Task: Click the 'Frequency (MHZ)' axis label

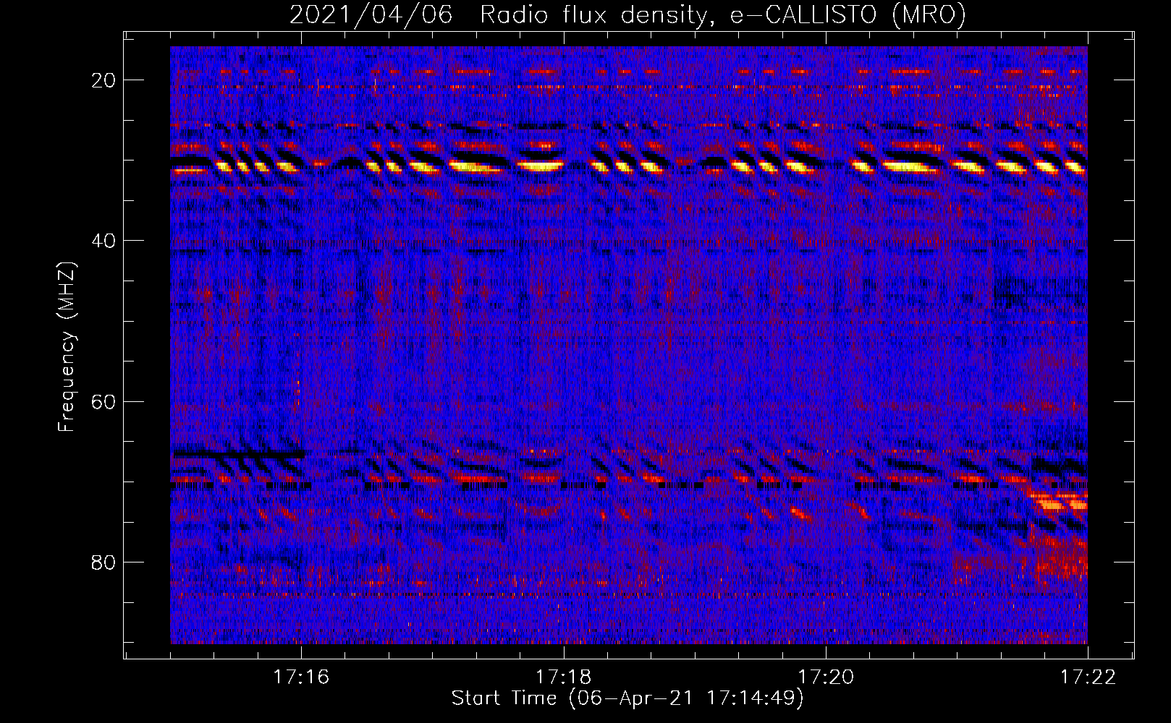Action: pos(67,347)
